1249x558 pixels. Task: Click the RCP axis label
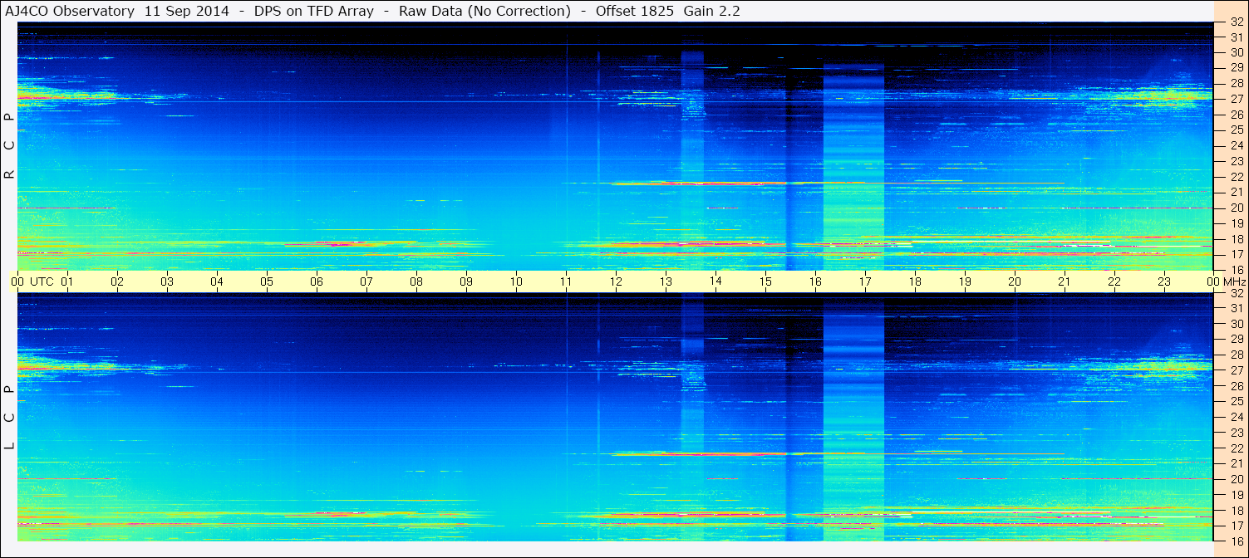click(9, 146)
